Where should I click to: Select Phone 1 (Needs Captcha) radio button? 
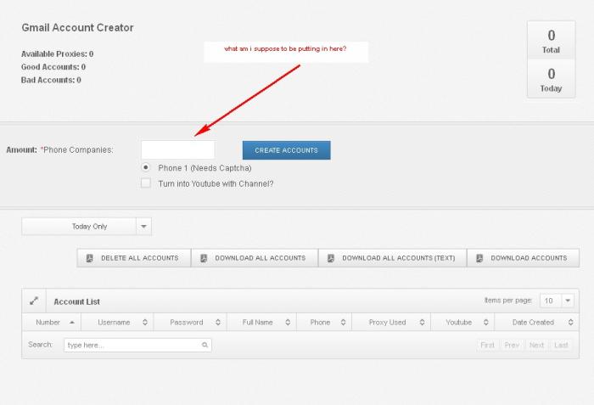coord(145,167)
